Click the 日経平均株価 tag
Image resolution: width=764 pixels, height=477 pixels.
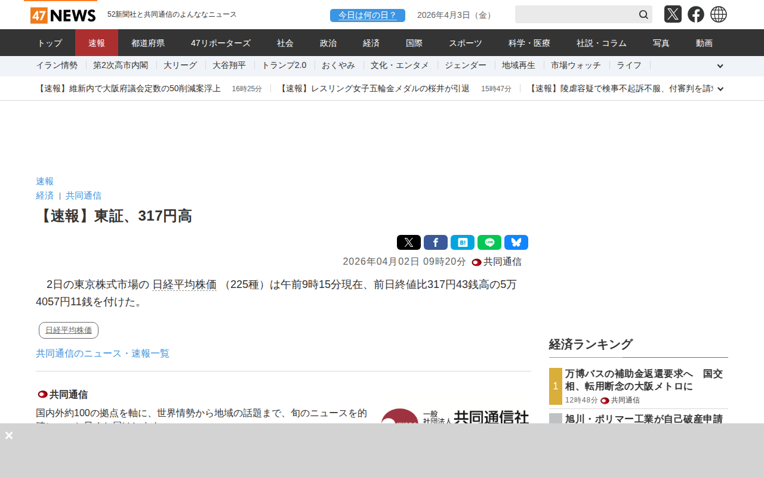tap(69, 330)
